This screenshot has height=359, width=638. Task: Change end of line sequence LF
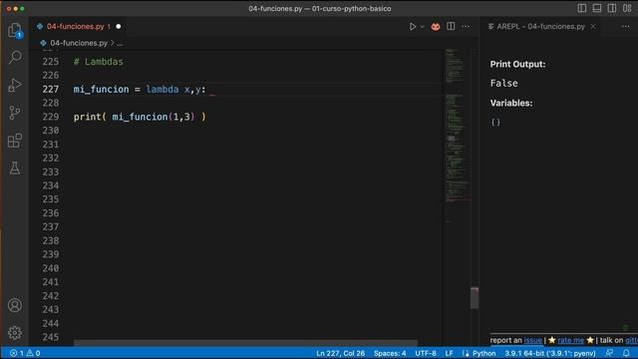[x=450, y=353]
